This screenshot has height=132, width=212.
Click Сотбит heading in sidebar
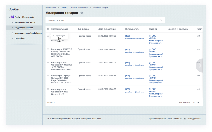(x=14, y=9)
